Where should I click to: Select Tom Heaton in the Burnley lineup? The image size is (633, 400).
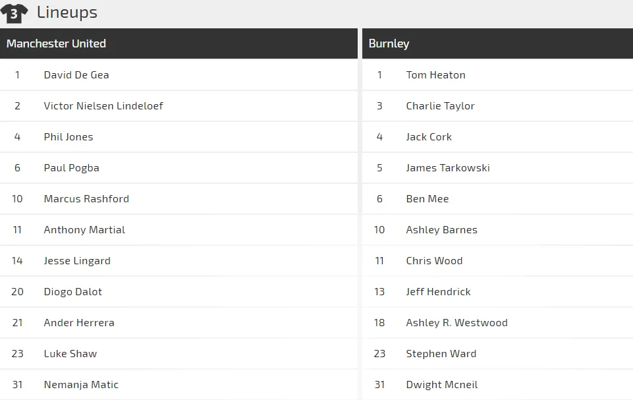435,74
